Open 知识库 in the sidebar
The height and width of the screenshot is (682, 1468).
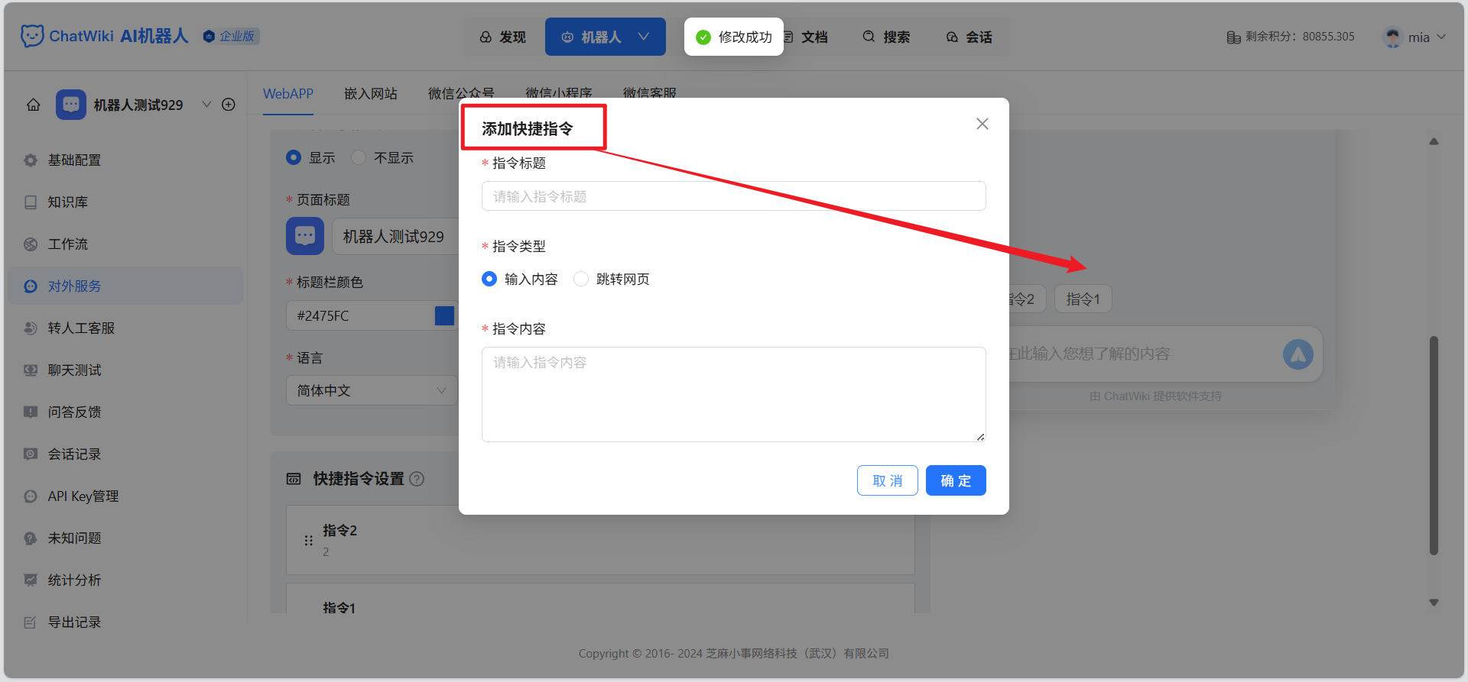coord(125,202)
